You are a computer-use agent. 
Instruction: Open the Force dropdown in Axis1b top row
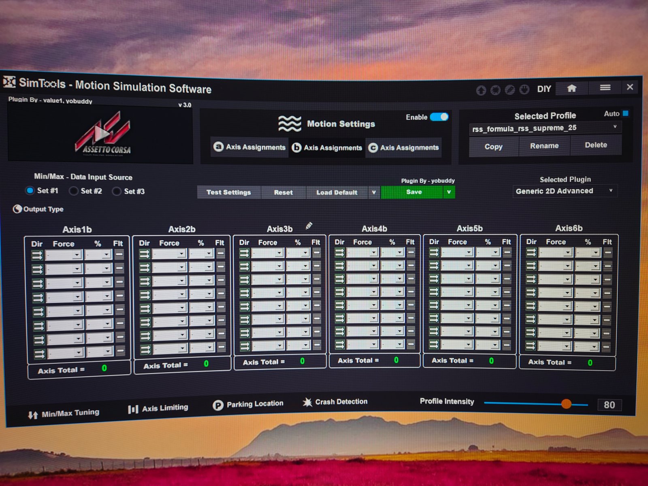click(x=64, y=255)
